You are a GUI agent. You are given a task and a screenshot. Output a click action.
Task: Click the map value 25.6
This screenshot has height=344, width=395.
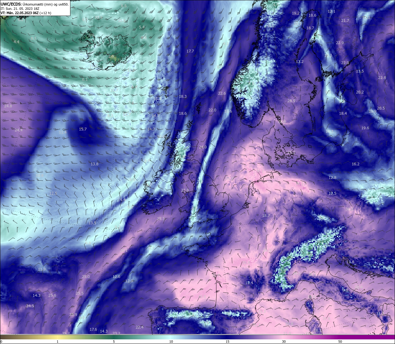(x=52, y=296)
